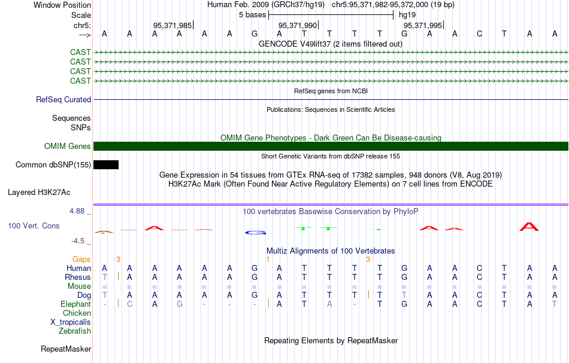This screenshot has height=363, width=569.
Task: Select the Zebrafish alignment row label
Action: pos(75,331)
